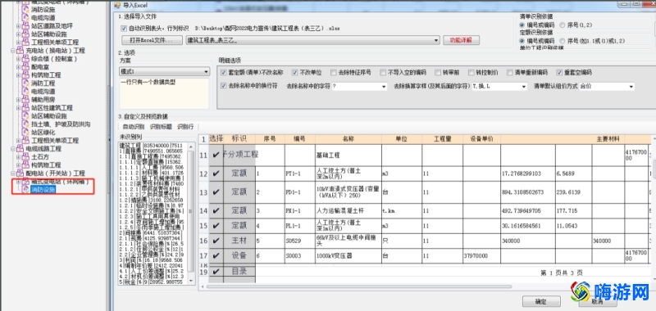
Task: Enable 去除特征序号 checkbox
Action: pyautogui.click(x=334, y=72)
